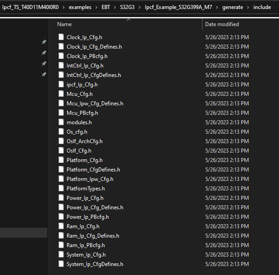Click the file icon for ipcf_Ip_Cfg.h
This screenshot has width=279, height=275.
[x=62, y=84]
